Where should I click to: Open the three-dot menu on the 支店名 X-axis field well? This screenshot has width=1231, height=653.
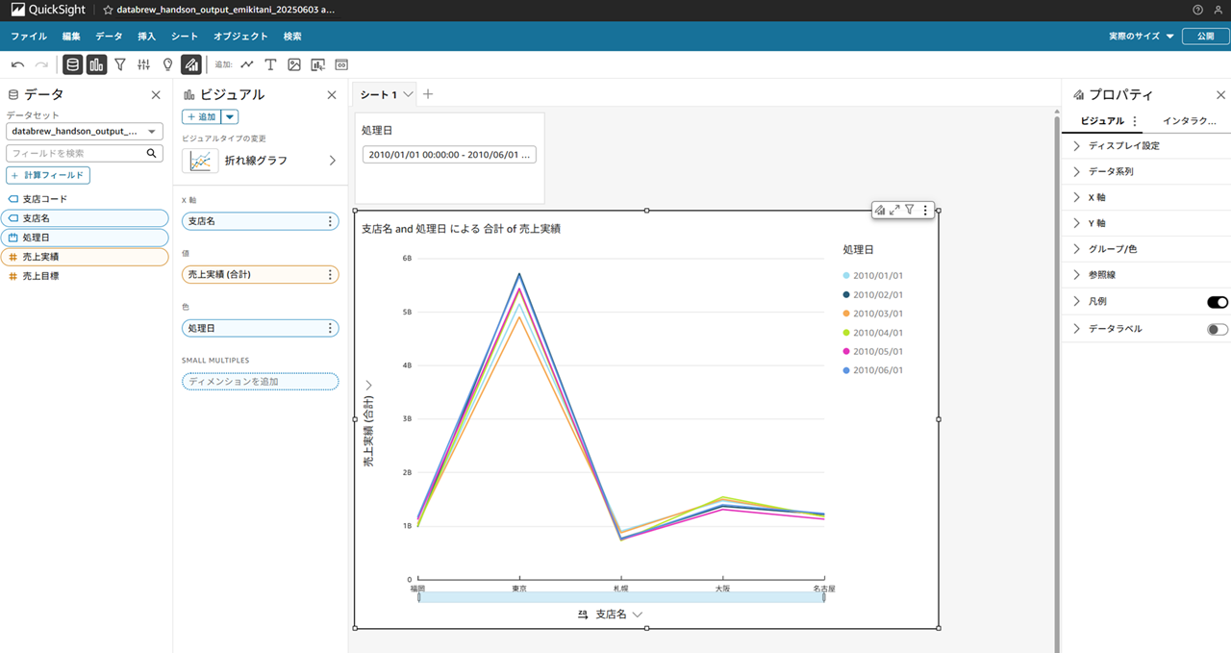(x=330, y=221)
